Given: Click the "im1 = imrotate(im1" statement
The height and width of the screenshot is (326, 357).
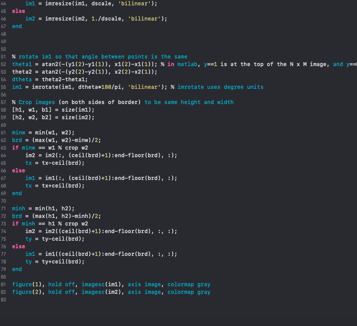Looking at the screenshot, I should pyautogui.click(x=43, y=87).
